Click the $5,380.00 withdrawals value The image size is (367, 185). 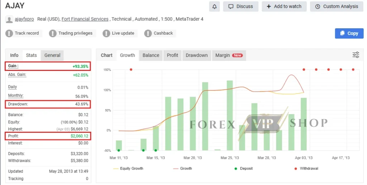tap(79, 161)
